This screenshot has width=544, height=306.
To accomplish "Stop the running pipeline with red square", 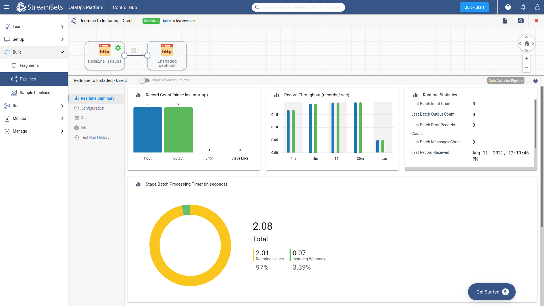I will (x=536, y=21).
